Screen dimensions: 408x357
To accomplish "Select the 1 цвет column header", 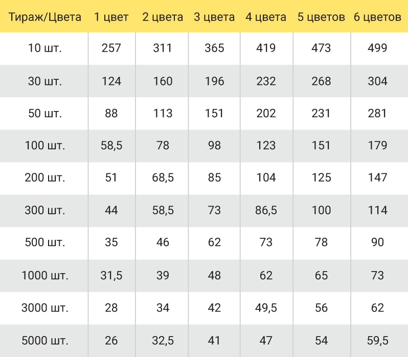I will pos(111,17).
